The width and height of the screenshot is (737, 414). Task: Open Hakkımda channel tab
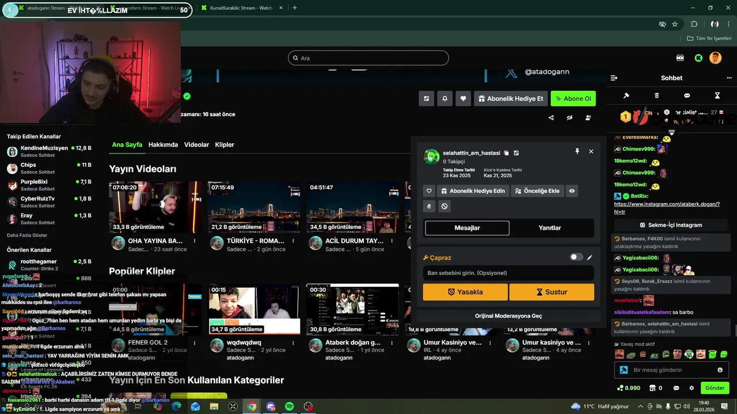163,145
